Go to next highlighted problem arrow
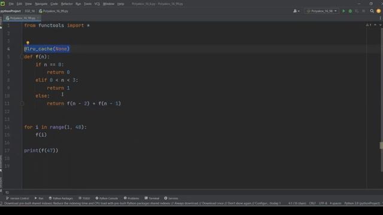This screenshot has height=215, width=383. click(381, 25)
